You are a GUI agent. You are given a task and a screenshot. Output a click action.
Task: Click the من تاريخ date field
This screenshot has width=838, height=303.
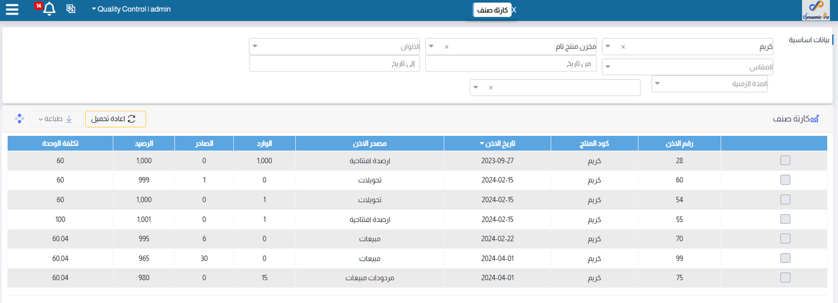click(x=511, y=64)
